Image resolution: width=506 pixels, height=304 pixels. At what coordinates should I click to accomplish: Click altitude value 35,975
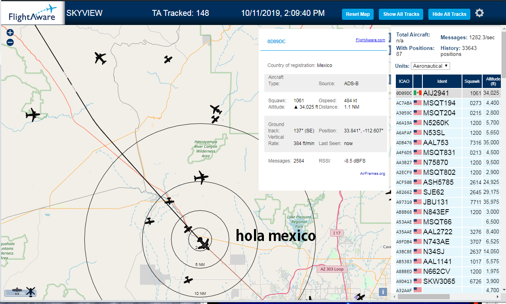pyautogui.click(x=491, y=202)
